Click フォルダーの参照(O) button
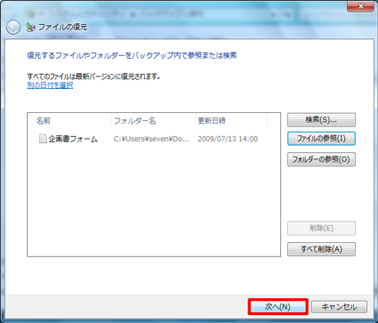This screenshot has height=323, width=378. coord(321,159)
